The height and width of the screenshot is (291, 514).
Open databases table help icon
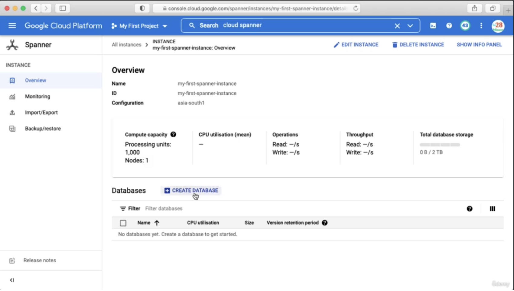coord(470,209)
